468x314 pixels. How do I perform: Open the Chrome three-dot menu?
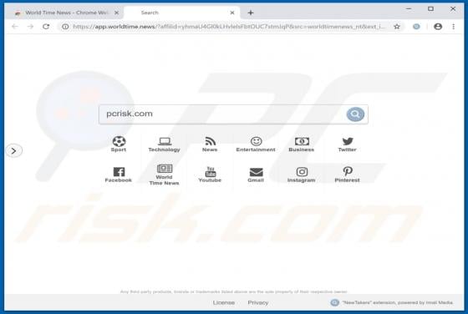453,27
